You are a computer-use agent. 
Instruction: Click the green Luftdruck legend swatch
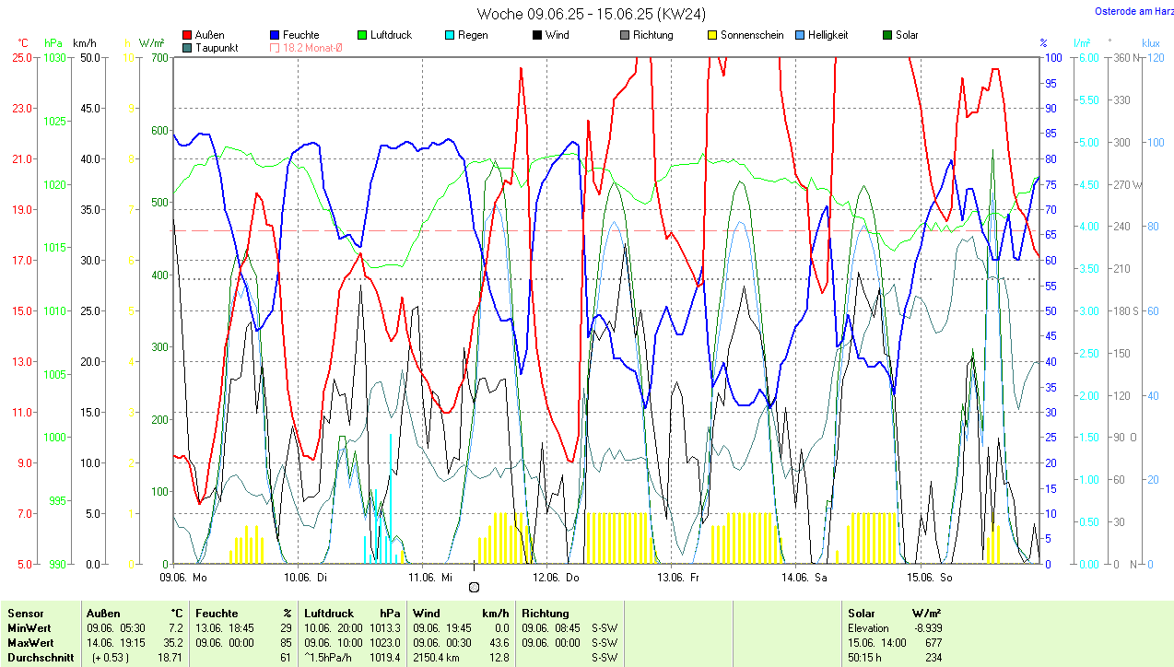(362, 35)
